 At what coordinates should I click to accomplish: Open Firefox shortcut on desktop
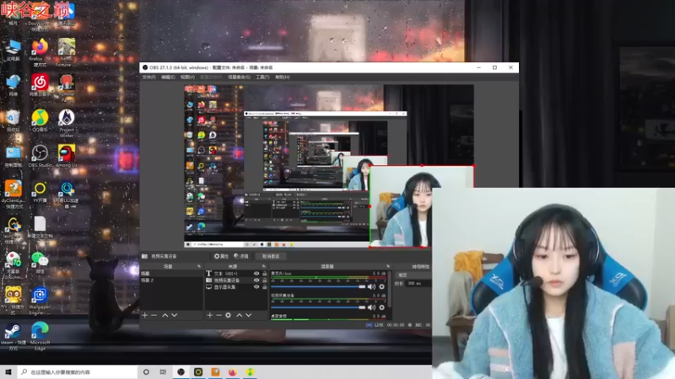tap(40, 52)
